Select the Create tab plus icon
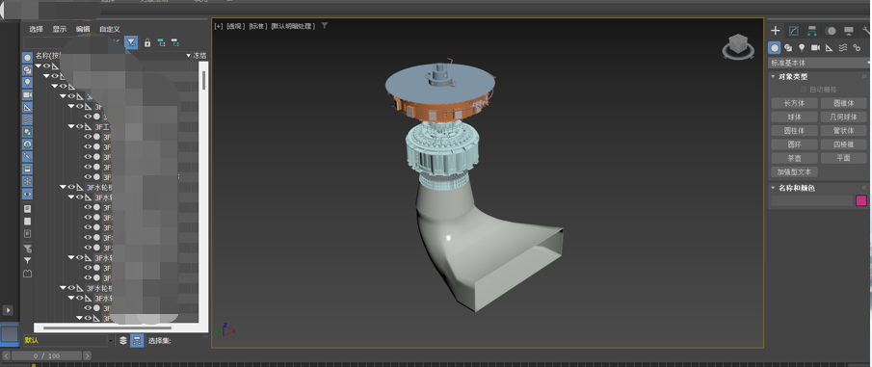The width and height of the screenshot is (872, 367). coord(776,31)
